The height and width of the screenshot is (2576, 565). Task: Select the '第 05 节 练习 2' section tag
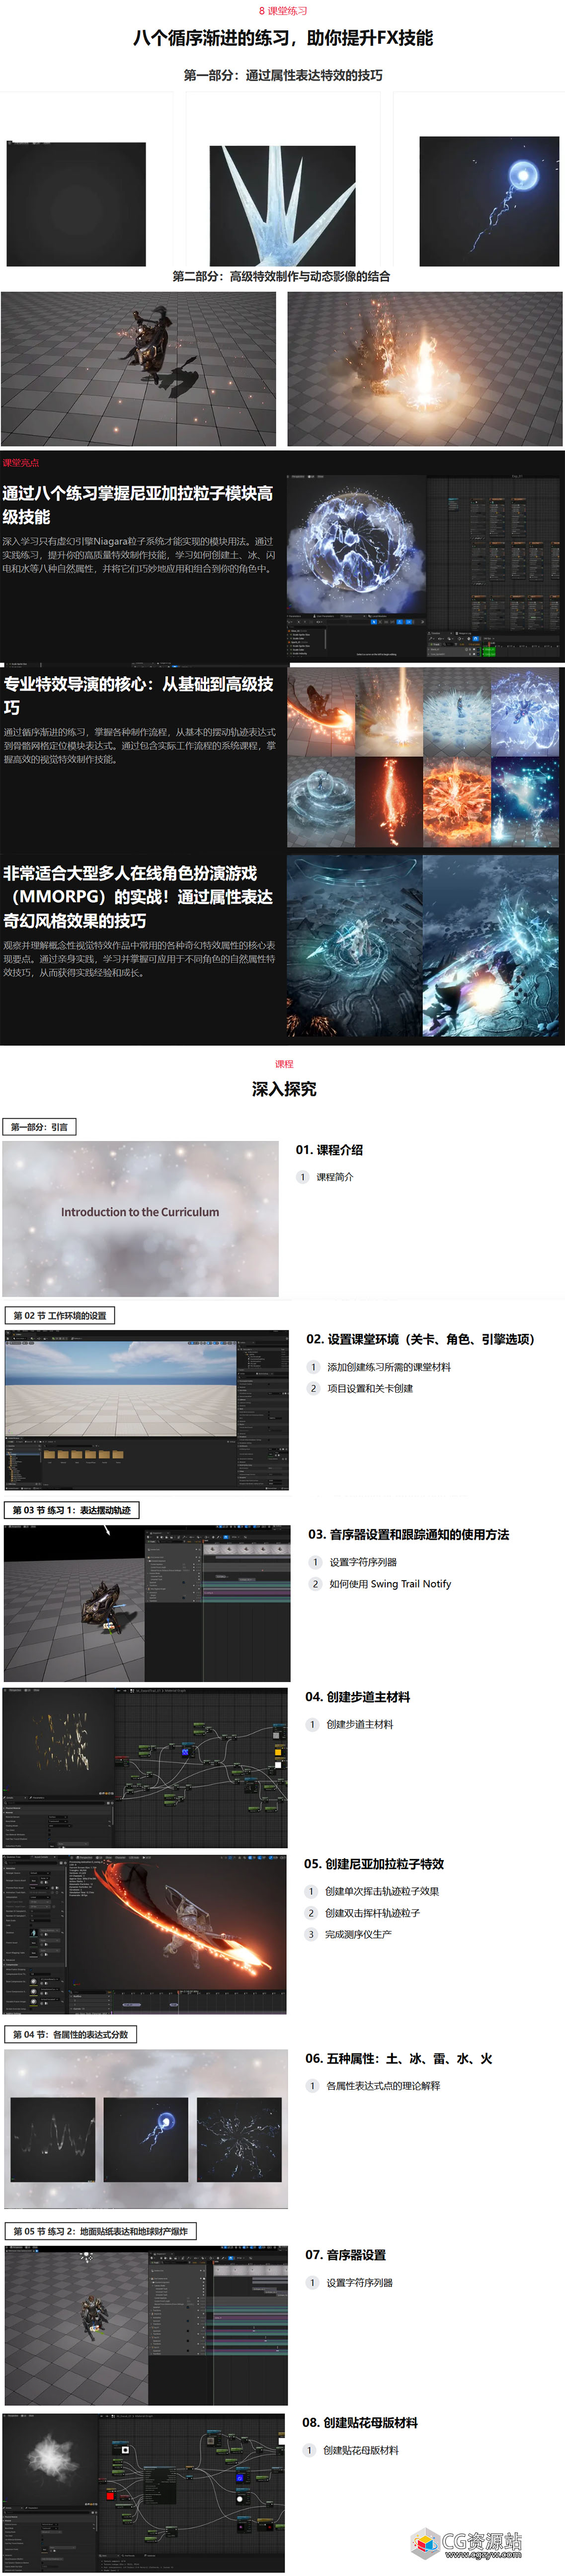101,2231
